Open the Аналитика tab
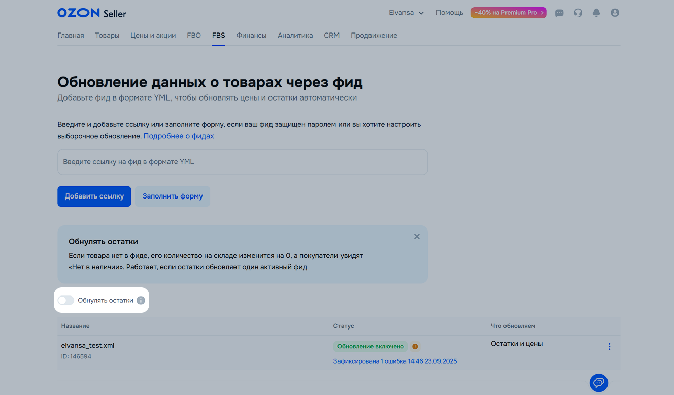Screen dimensions: 674x395 295,36
